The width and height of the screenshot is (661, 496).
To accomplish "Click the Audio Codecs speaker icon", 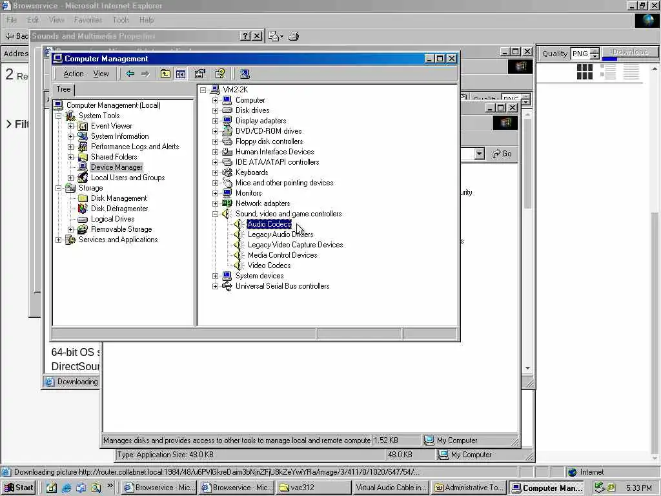I will pyautogui.click(x=239, y=224).
